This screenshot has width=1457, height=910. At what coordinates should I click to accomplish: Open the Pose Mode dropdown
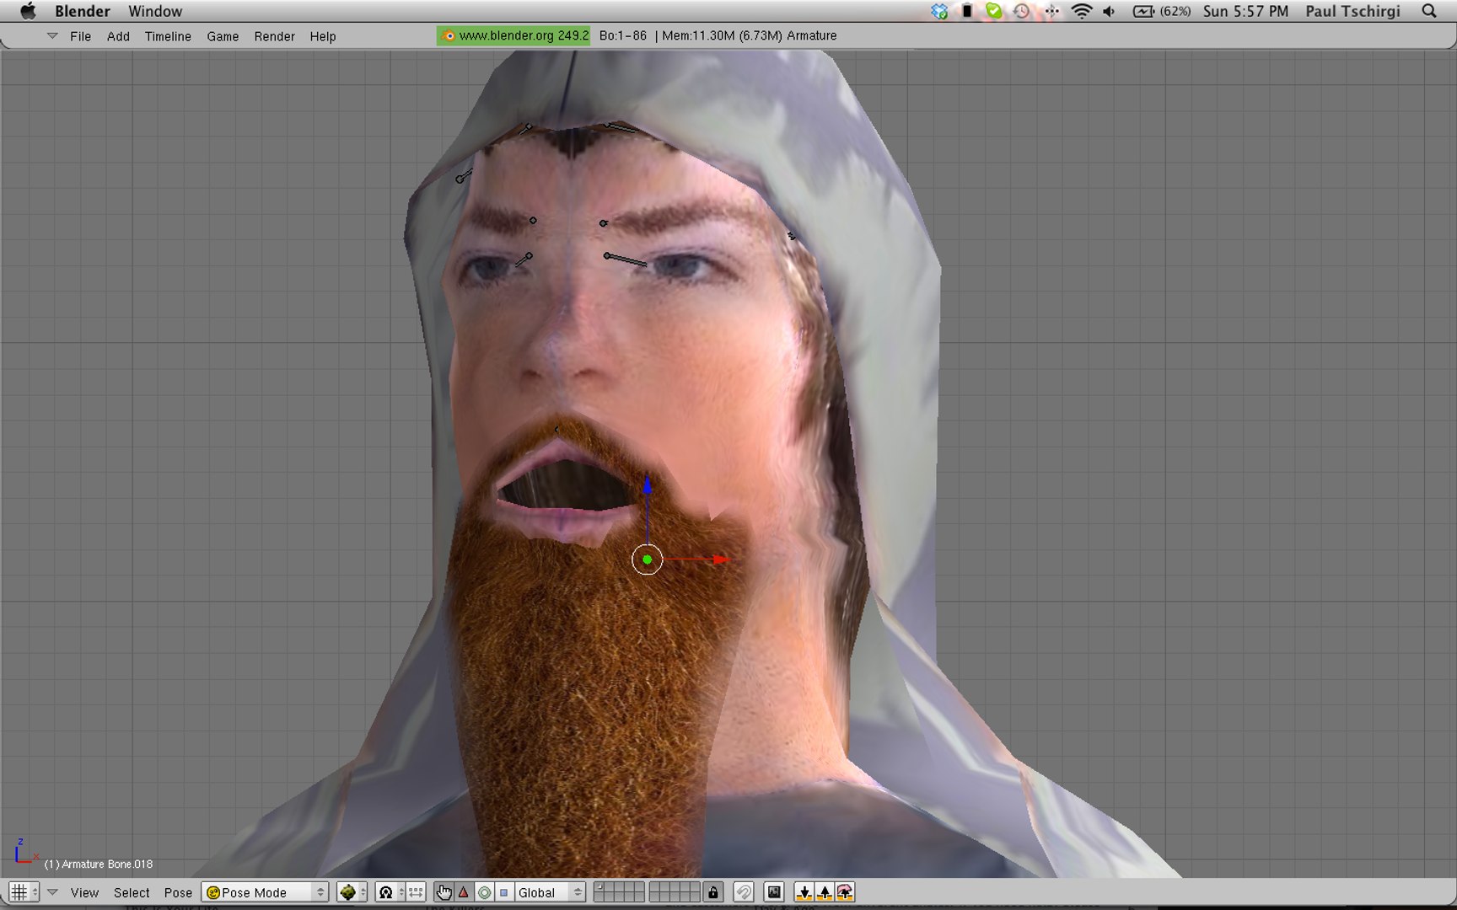click(x=265, y=892)
